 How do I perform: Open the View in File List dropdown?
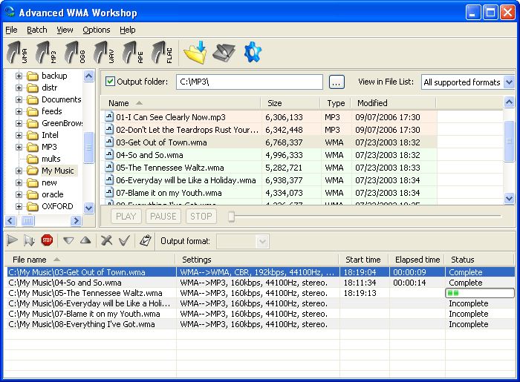(509, 82)
